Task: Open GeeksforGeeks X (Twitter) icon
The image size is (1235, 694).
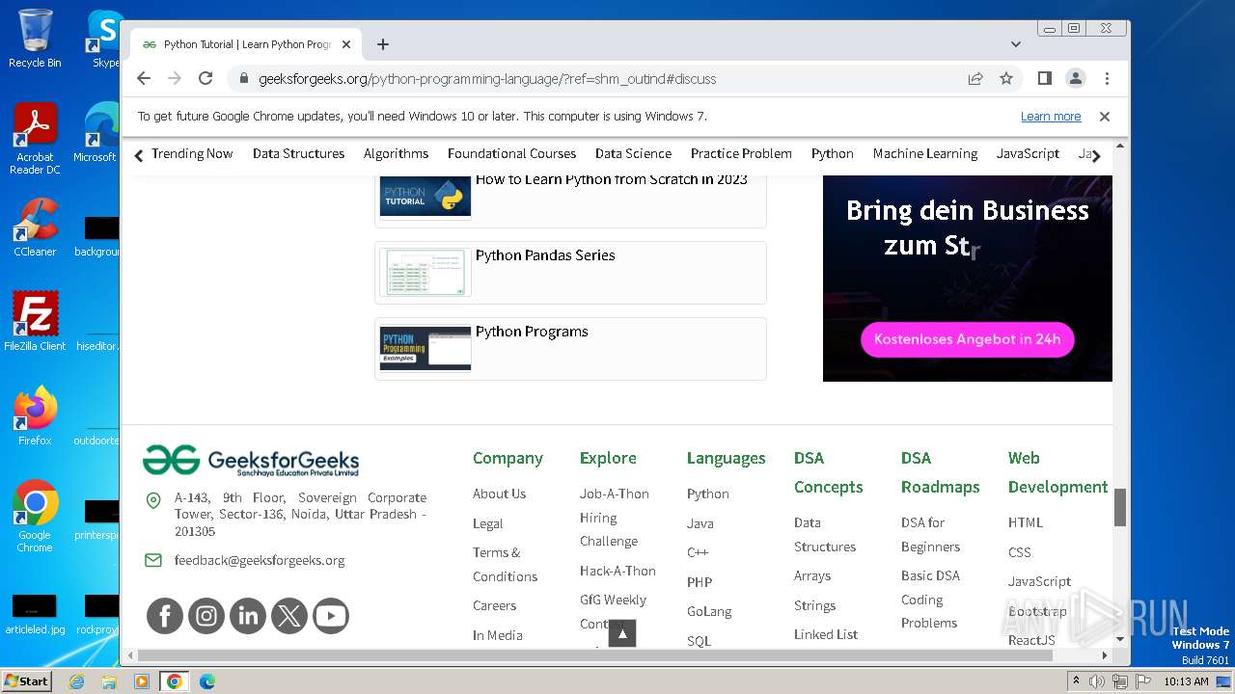Action: coord(289,616)
